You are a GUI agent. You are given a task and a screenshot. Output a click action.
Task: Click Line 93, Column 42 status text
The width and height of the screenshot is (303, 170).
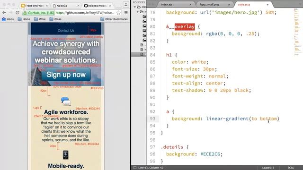[151, 168]
